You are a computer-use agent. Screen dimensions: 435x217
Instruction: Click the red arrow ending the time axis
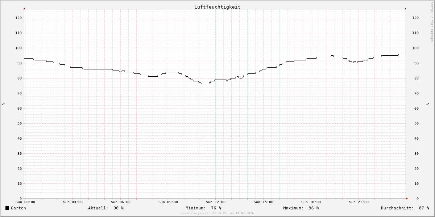406,199
